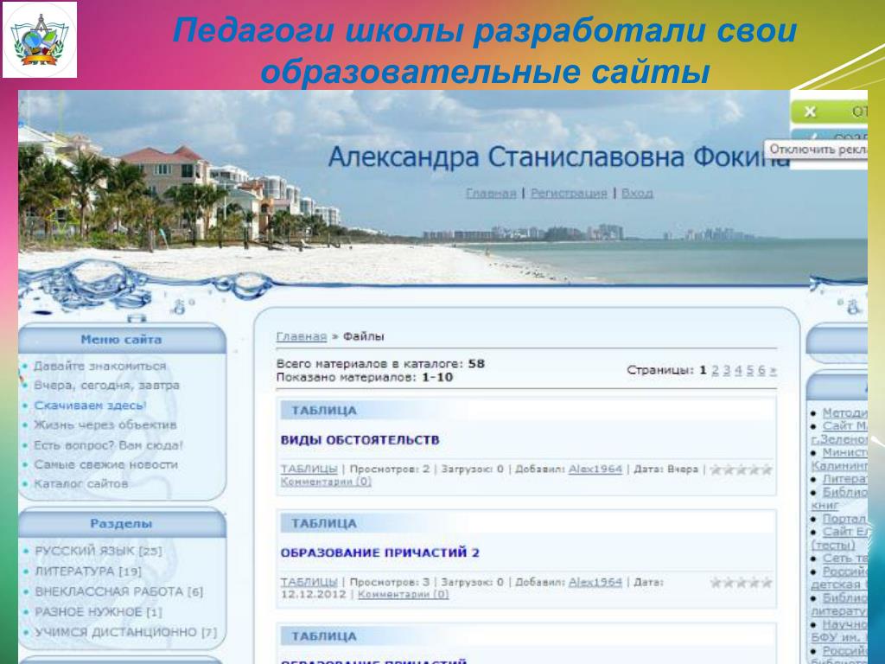Open Самые свежие новости item

[x=105, y=464]
